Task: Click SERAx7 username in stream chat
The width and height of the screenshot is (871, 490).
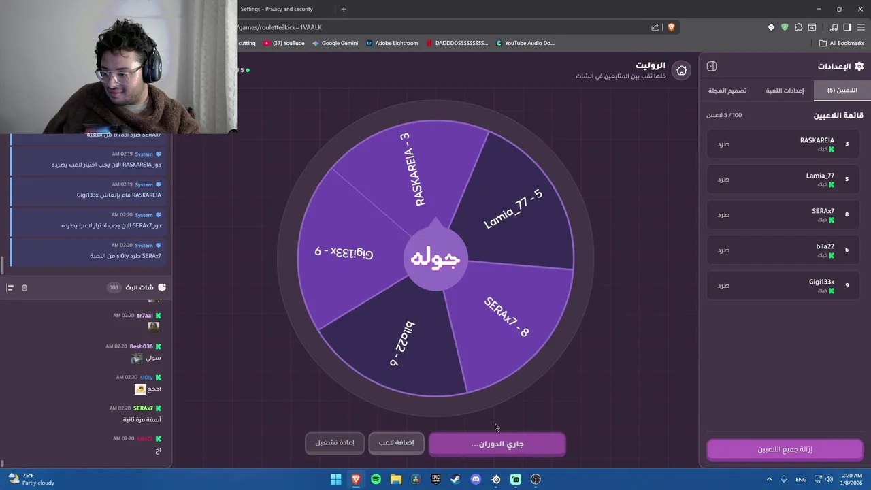Action: 143,408
